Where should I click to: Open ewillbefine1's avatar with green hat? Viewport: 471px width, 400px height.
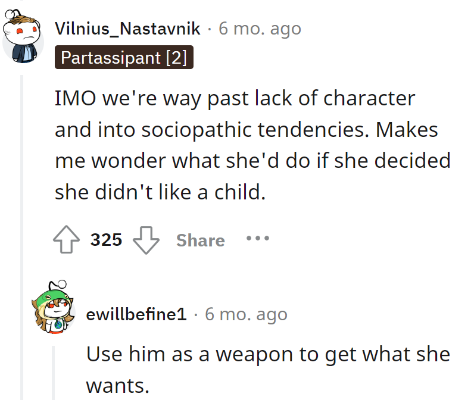(x=54, y=309)
